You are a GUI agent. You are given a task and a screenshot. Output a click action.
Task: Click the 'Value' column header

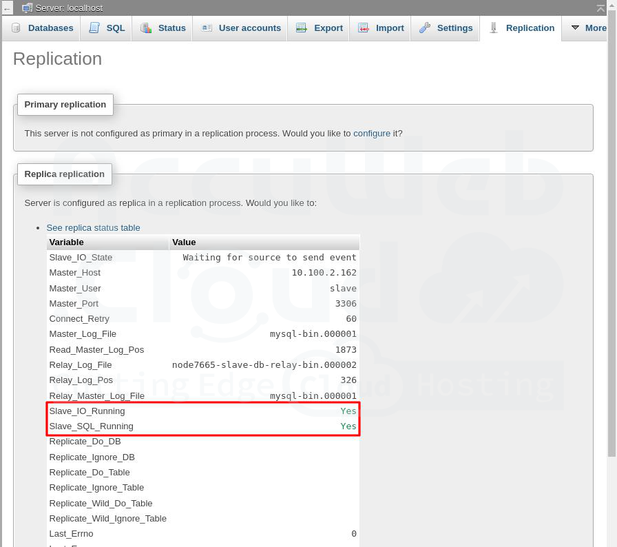point(184,242)
